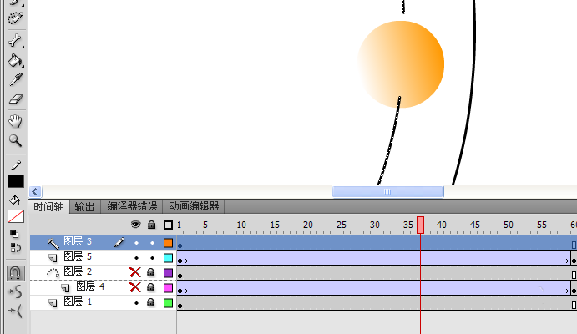Select the Bone tool
Viewport: 577px width, 334px height.
15,40
